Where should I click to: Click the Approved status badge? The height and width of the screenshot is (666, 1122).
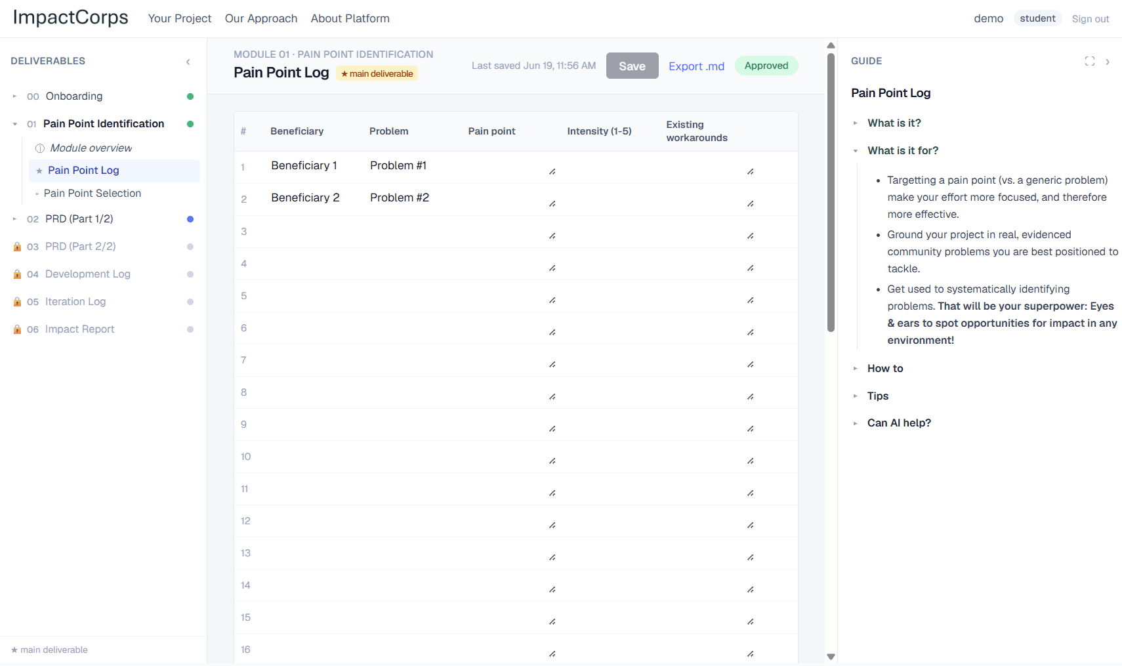[x=766, y=66]
